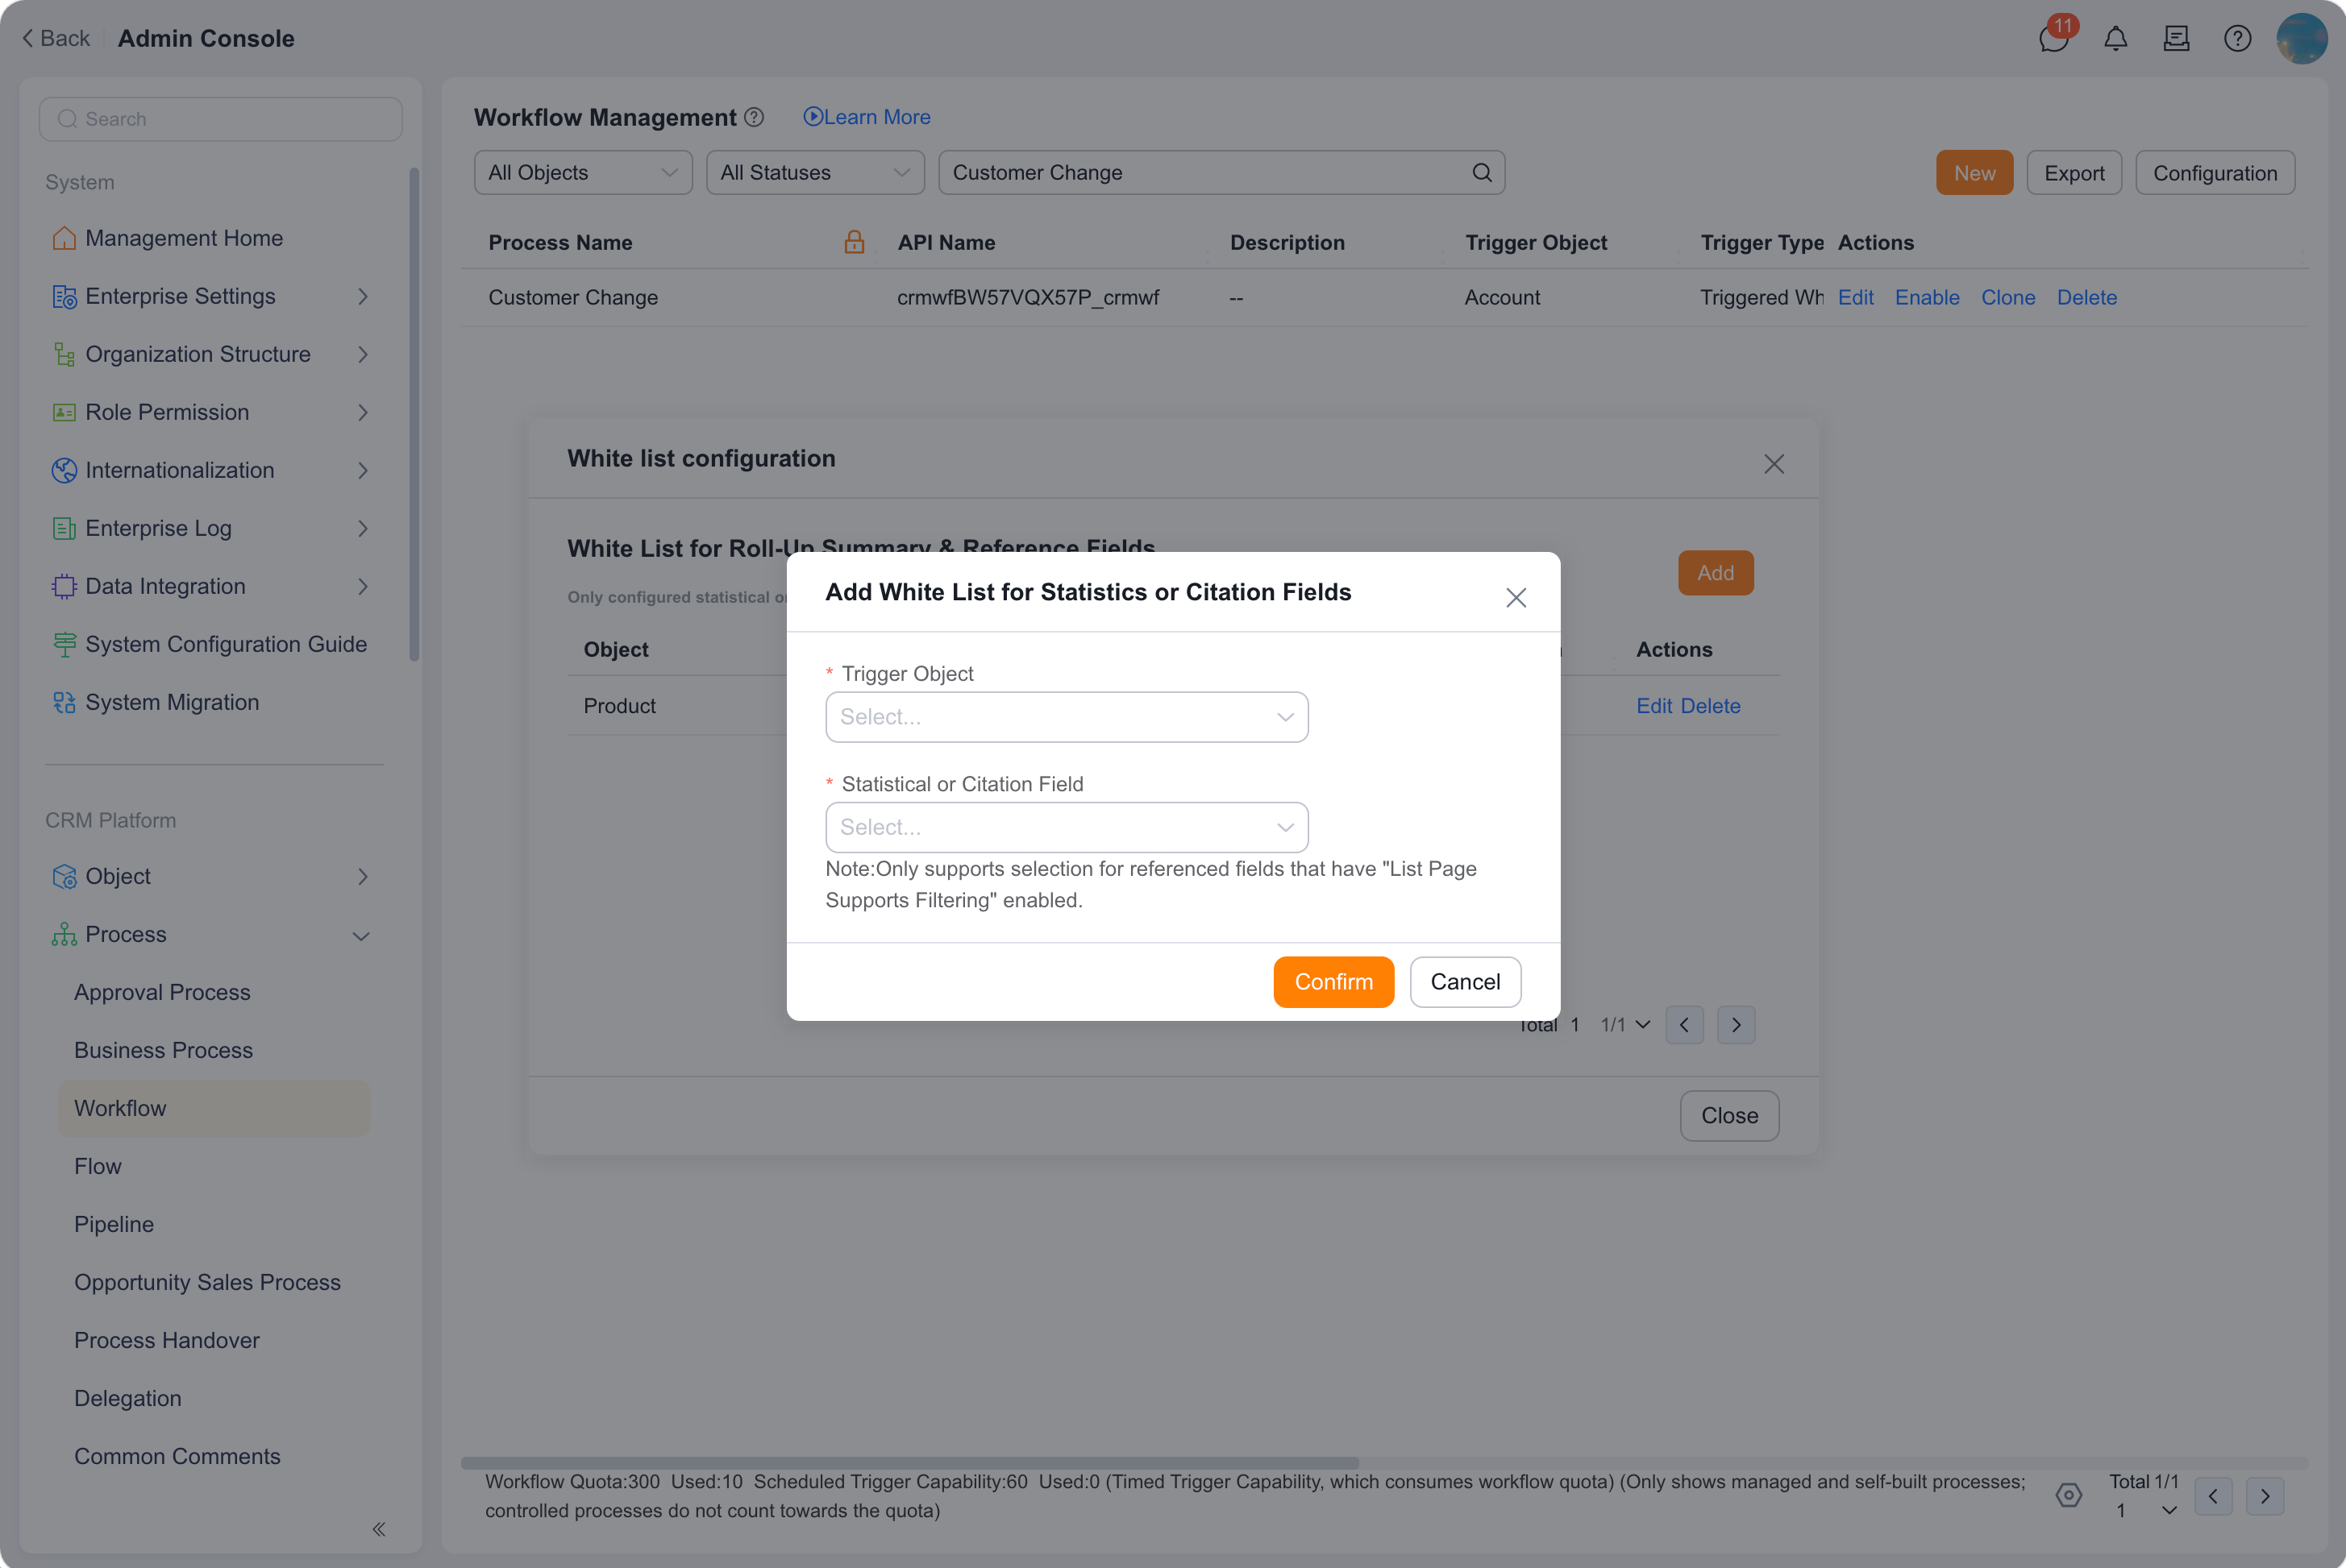This screenshot has height=1568, width=2346.
Task: Open the Statistical or Citation Field dropdown
Action: point(1067,827)
